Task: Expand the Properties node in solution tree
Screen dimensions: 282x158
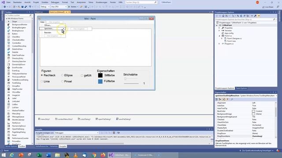Action: (219, 28)
